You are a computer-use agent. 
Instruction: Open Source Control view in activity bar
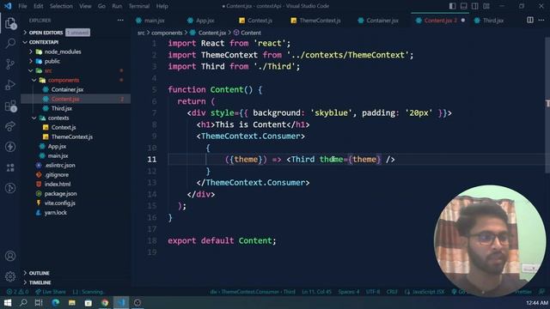pos(10,64)
